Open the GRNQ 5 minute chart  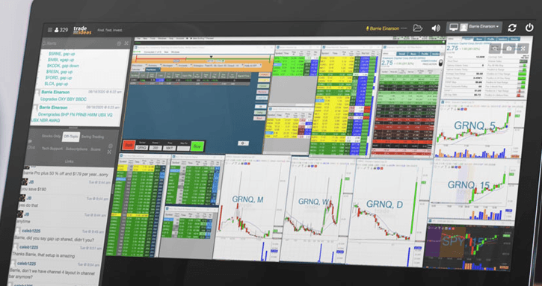(478, 129)
